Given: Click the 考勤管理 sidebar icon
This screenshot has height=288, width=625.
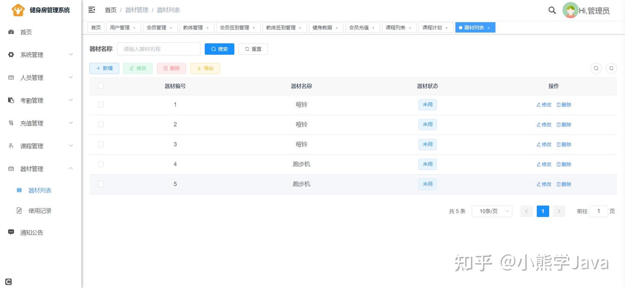Looking at the screenshot, I should (x=11, y=100).
